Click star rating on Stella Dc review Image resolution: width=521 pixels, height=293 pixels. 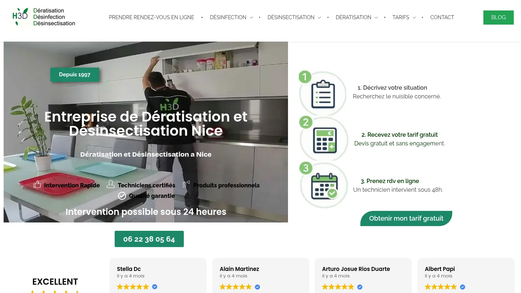pyautogui.click(x=133, y=287)
